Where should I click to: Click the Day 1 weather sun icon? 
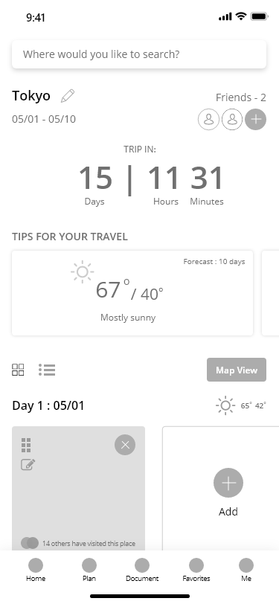pyautogui.click(x=225, y=405)
